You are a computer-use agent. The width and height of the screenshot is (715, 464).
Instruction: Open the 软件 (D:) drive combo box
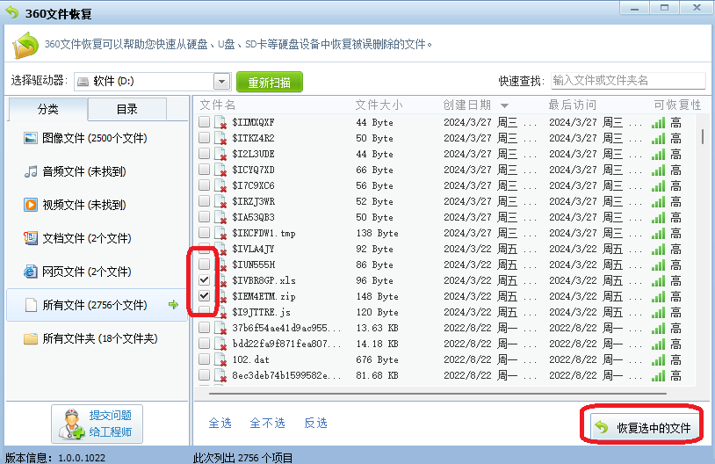click(152, 82)
